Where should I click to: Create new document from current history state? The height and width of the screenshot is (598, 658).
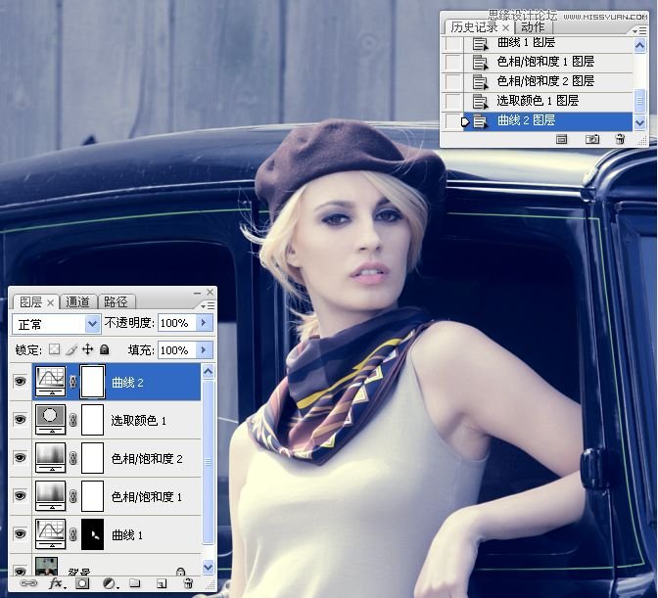pyautogui.click(x=562, y=140)
